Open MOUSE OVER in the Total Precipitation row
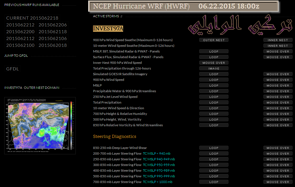Viewport: 295px width, 187px height. 278,102
